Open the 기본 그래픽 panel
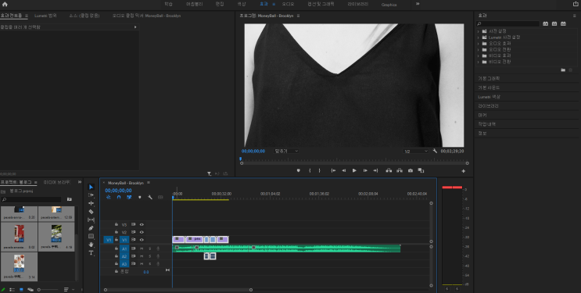This screenshot has width=581, height=293. pos(489,79)
